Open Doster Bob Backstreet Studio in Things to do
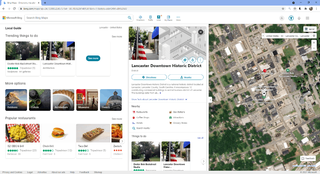Screen dimensions: 320x174 (x=146, y=156)
